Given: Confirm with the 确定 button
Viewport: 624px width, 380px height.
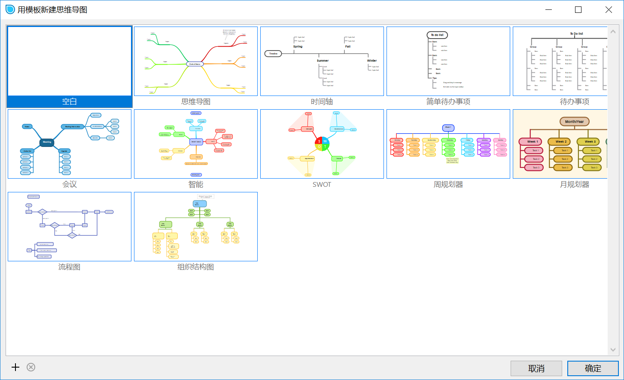Looking at the screenshot, I should pos(593,368).
